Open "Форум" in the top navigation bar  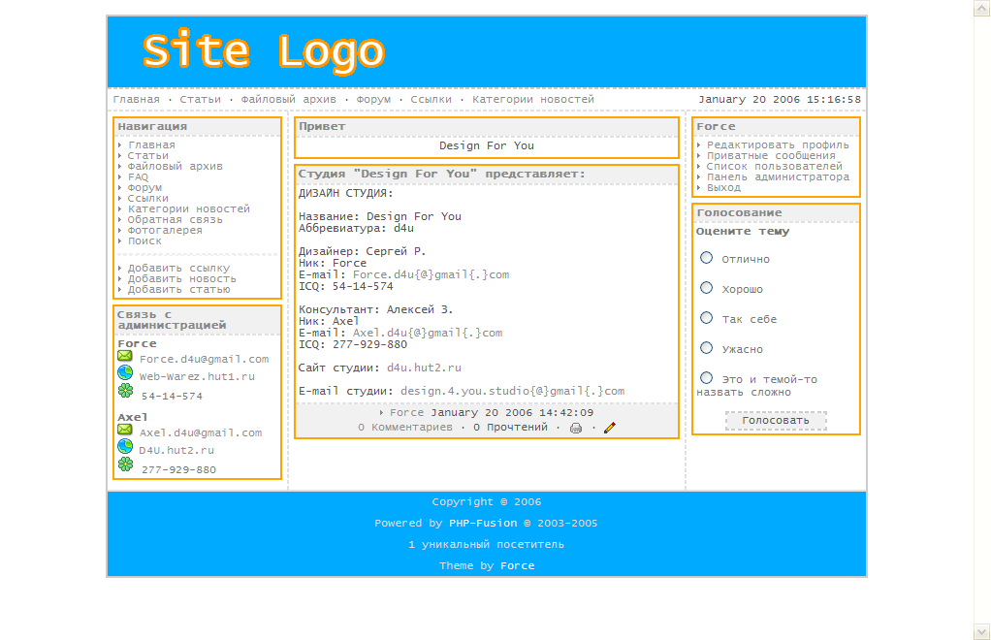pyautogui.click(x=373, y=100)
